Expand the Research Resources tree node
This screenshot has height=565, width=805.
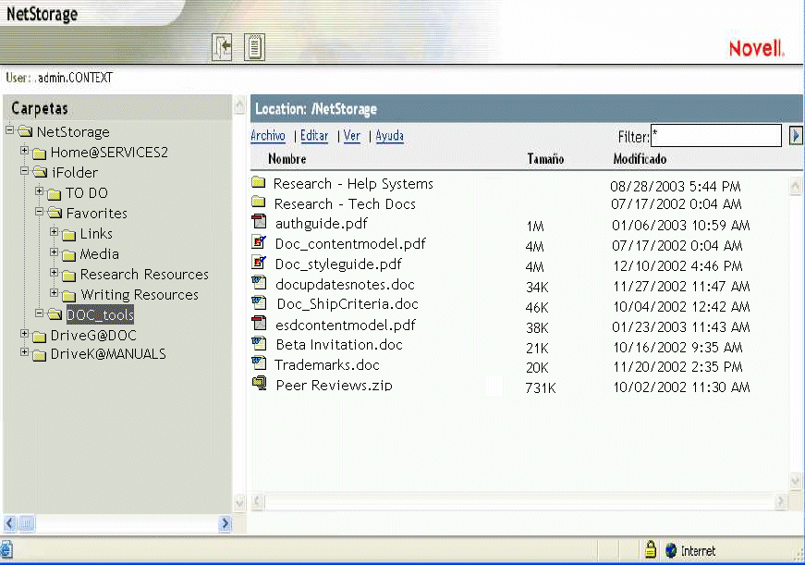54,272
